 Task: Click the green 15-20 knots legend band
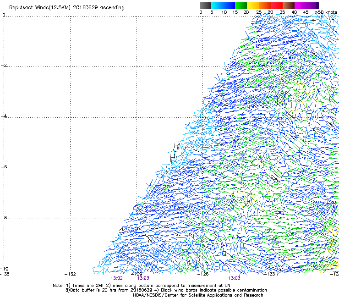click(x=241, y=6)
